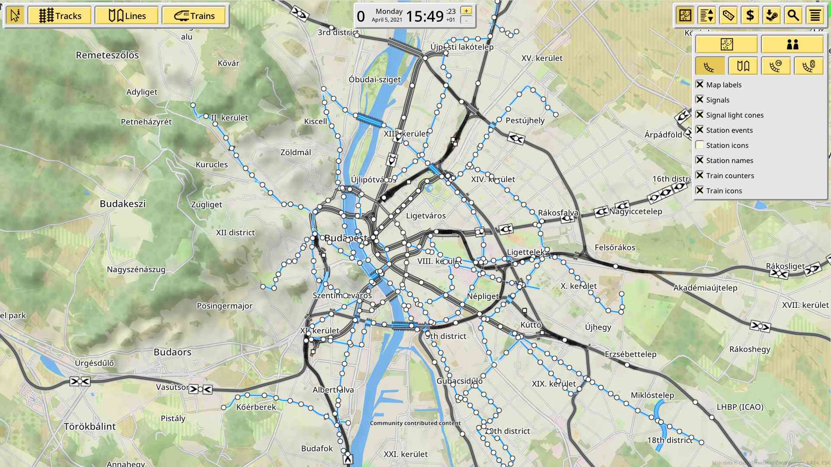Open the hamburger main menu
The width and height of the screenshot is (831, 467).
pyautogui.click(x=815, y=16)
